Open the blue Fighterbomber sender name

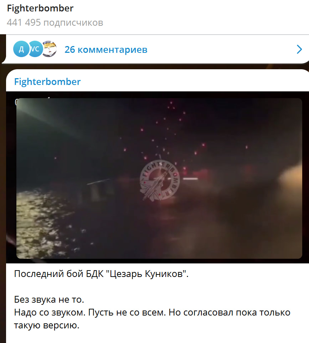coord(47,82)
